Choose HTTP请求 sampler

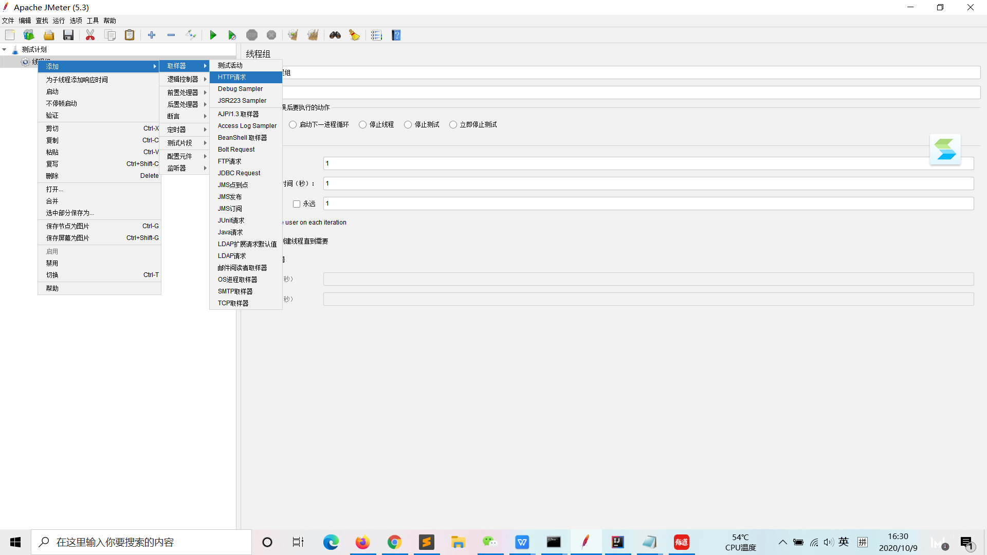[x=246, y=77]
